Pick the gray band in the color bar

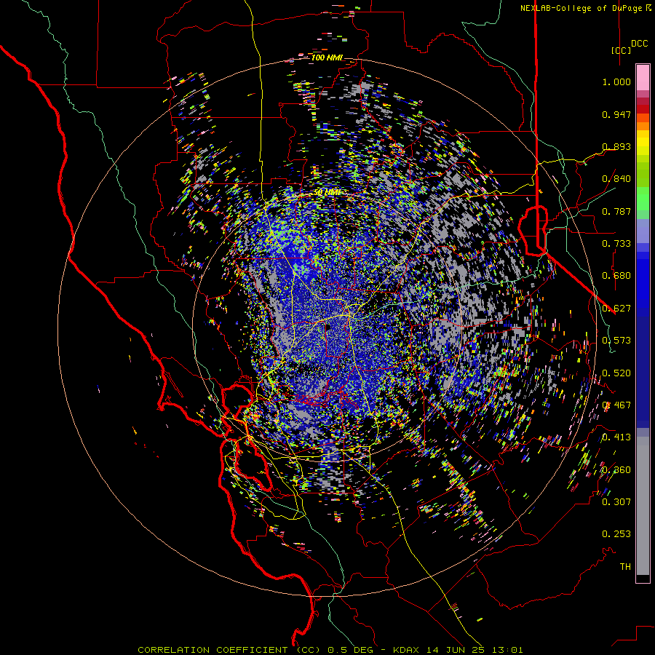(643, 506)
